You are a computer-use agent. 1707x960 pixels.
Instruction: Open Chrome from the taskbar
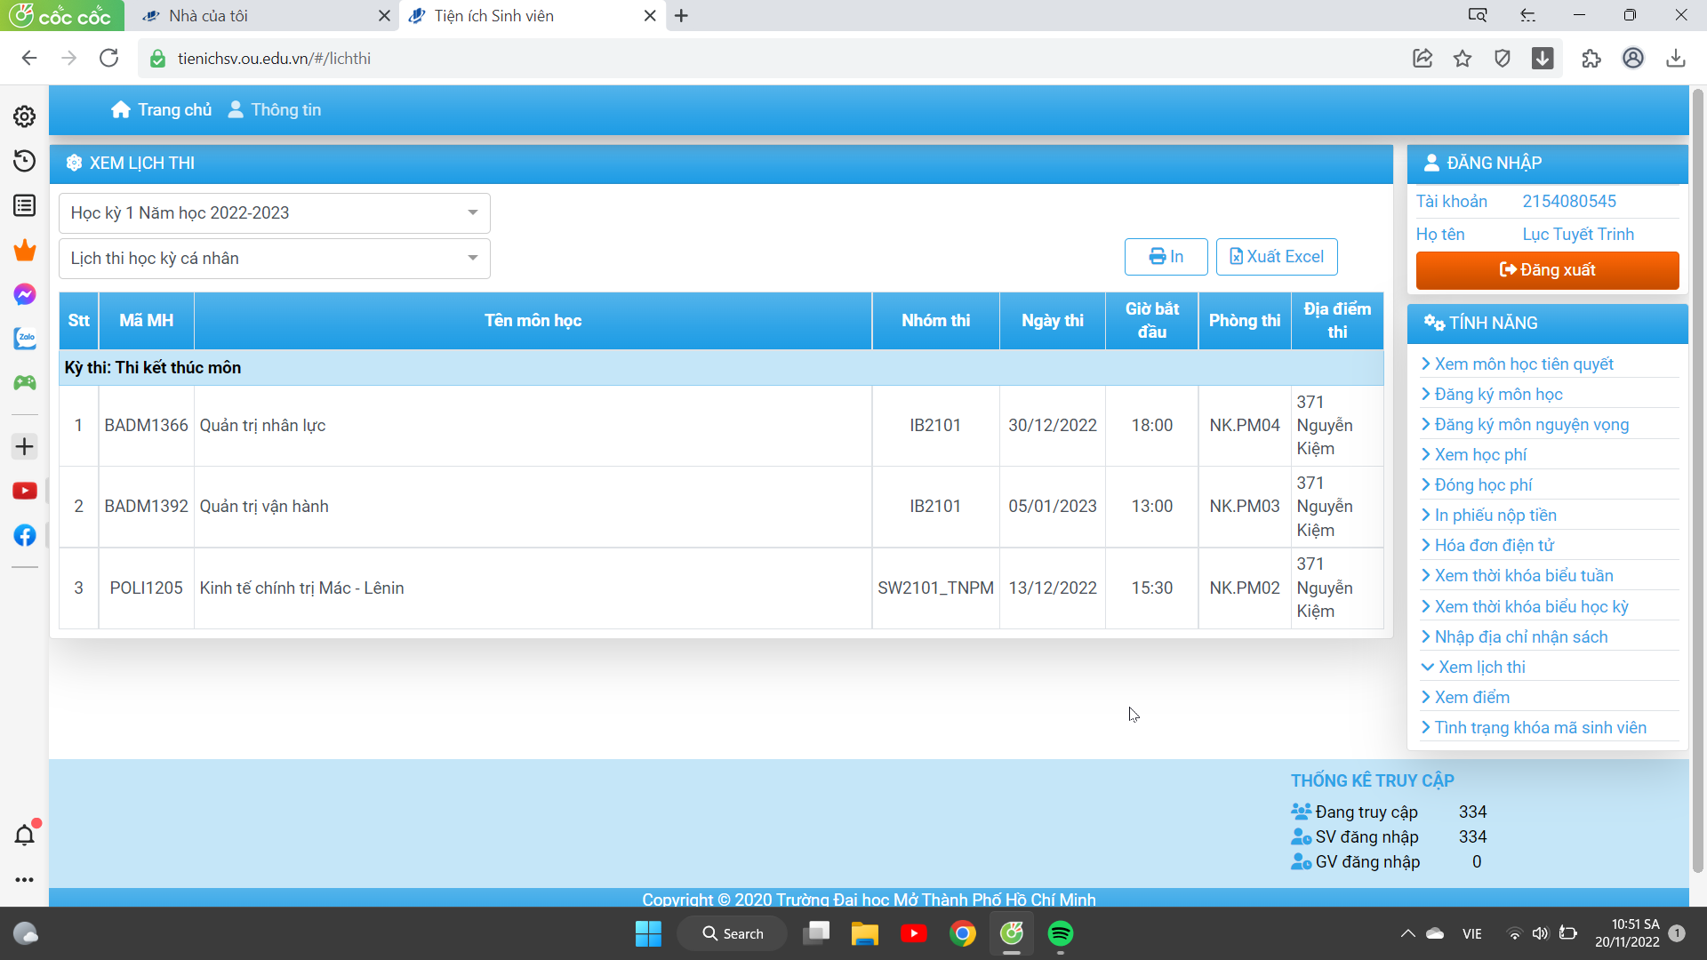point(962,933)
